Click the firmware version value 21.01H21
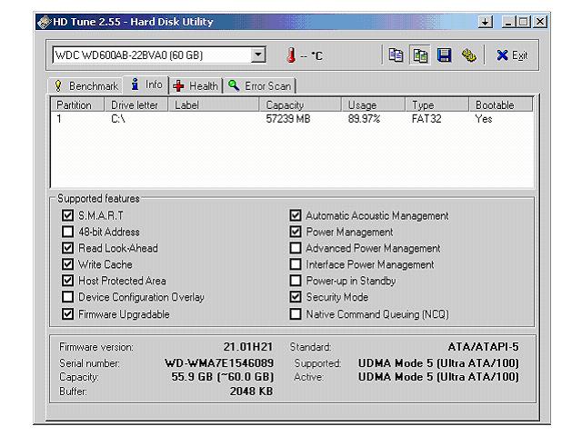Image resolution: width=582 pixels, height=436 pixels. 248,347
